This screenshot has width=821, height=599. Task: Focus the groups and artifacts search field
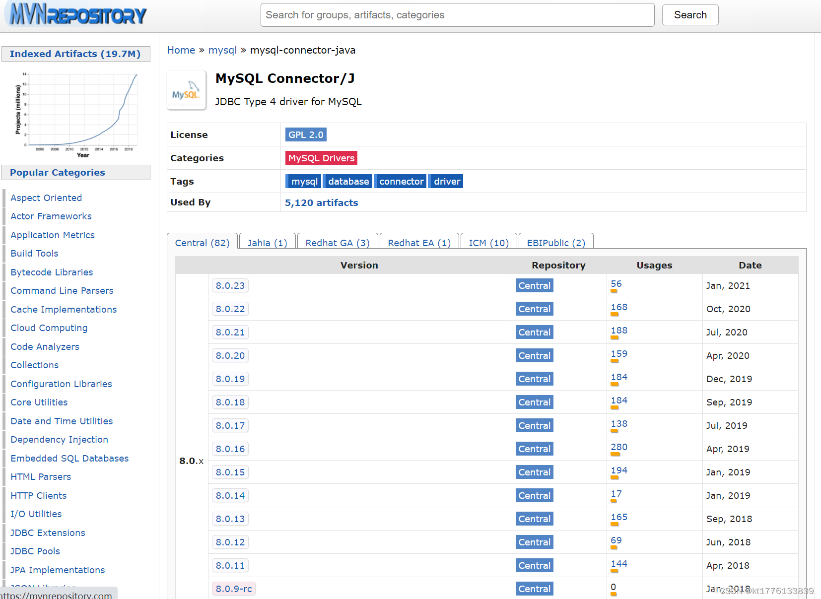[x=457, y=15]
